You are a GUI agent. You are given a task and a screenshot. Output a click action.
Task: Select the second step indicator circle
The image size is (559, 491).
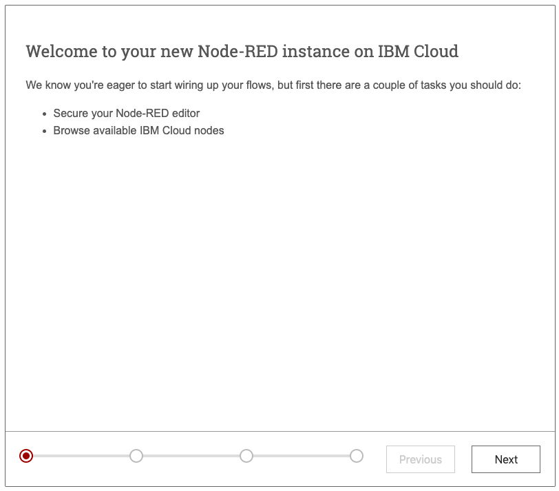(x=136, y=456)
